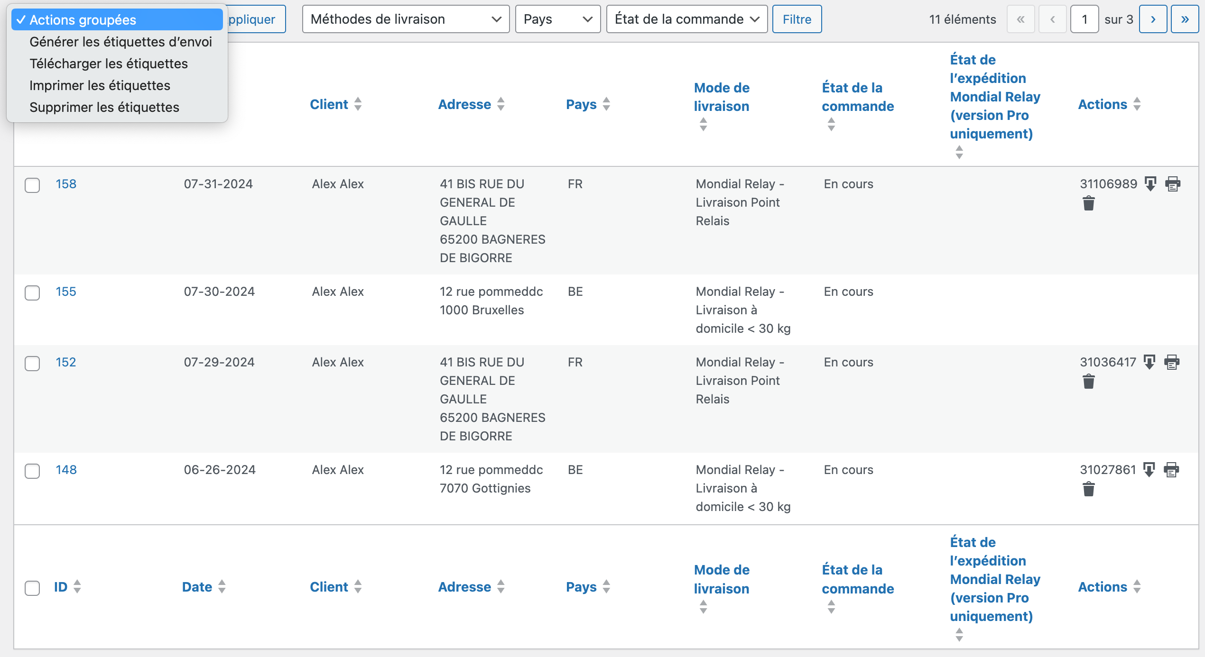Go to next page arrow
Screen dimensions: 1205x657
(x=1152, y=19)
